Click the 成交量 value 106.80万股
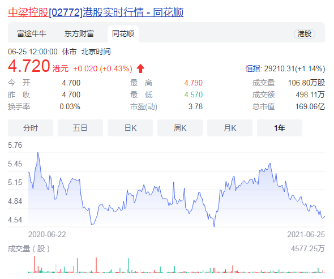334x279 pixels. pos(306,83)
